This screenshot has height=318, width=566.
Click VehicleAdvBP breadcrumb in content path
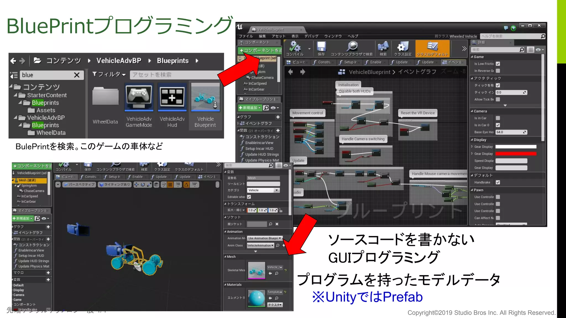click(x=119, y=61)
